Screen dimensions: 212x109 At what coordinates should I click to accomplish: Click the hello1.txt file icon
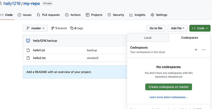tap(28, 50)
